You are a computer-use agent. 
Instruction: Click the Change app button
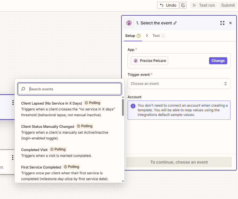click(218, 61)
